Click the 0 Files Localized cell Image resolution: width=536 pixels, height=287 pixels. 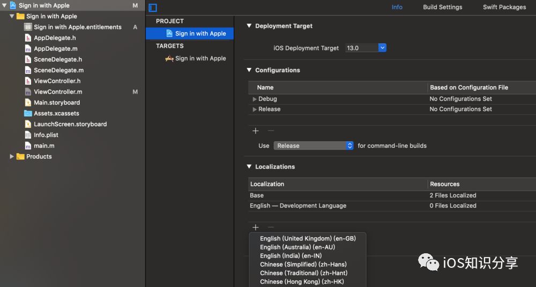pos(453,206)
